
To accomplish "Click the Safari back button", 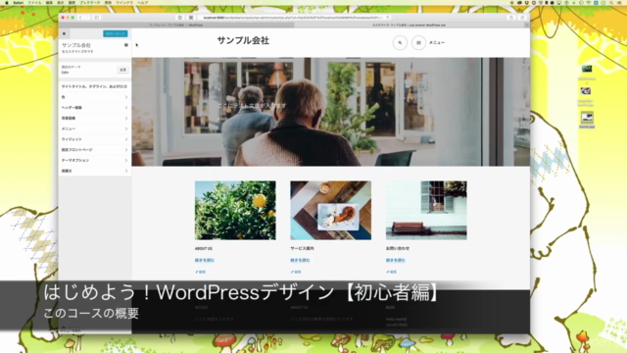I will (80, 18).
